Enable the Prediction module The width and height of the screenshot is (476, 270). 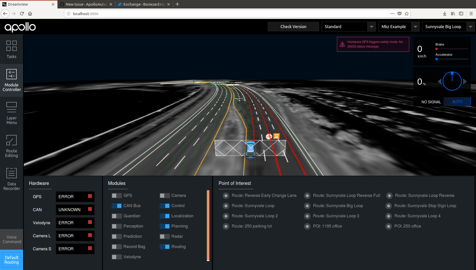pyautogui.click(x=116, y=237)
